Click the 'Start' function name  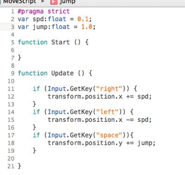coord(61,42)
